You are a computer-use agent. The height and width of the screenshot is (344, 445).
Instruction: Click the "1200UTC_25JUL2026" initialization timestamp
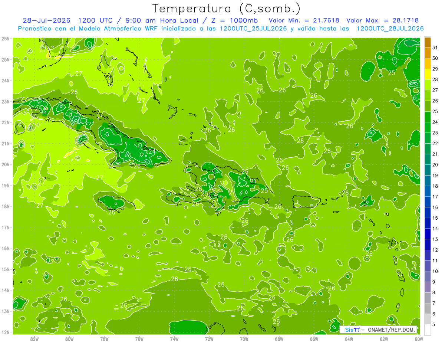(x=253, y=29)
